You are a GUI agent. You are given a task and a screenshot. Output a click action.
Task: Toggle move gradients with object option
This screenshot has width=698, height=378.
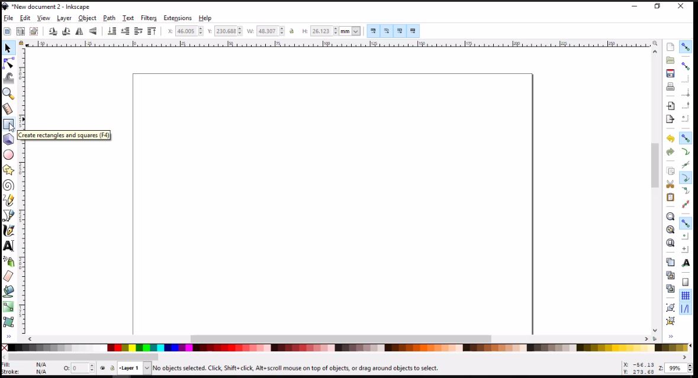(x=400, y=31)
